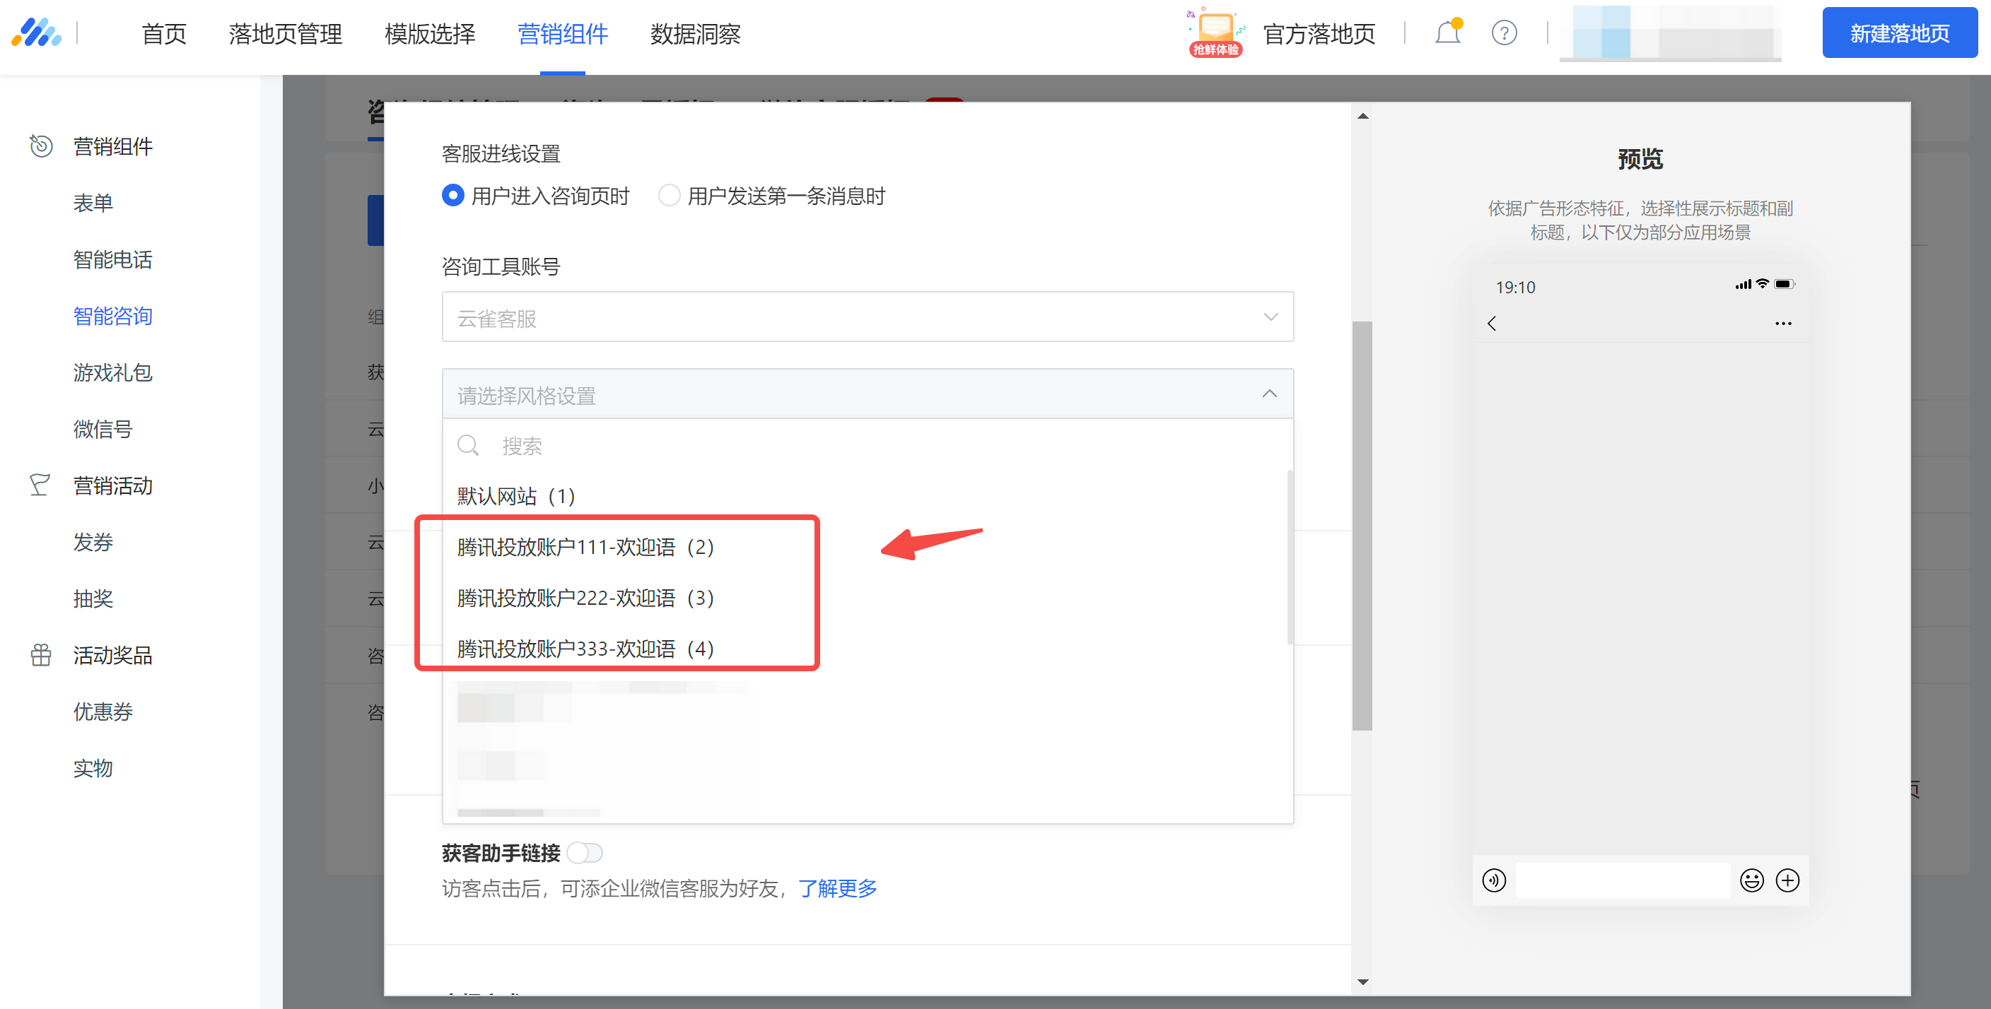
Task: Click the platform logo in top left
Action: (x=36, y=33)
